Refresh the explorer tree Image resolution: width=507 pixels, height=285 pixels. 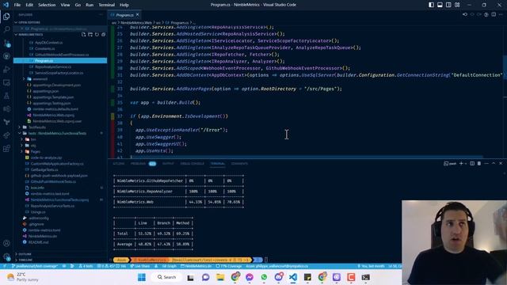(97, 35)
